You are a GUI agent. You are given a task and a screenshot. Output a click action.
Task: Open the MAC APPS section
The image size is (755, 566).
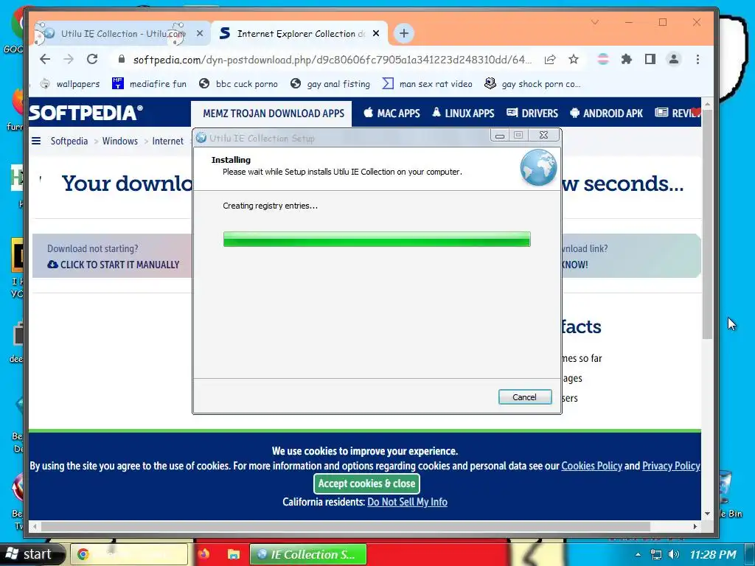point(392,113)
